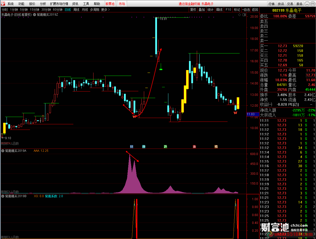This screenshot has height=239, width=316.
Task: Select the 30分钟 period
Action: (46, 10)
